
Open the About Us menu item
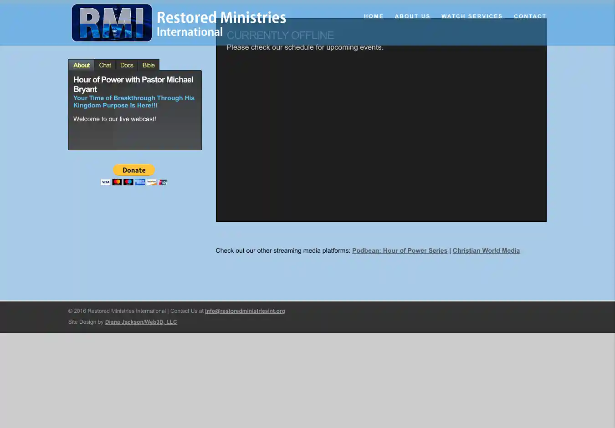point(412,16)
